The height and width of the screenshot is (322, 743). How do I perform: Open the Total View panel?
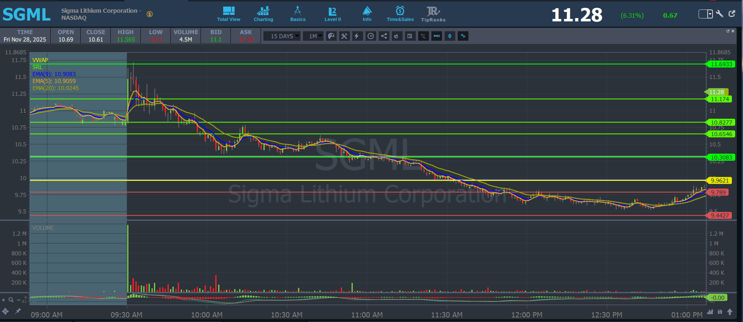pyautogui.click(x=228, y=14)
